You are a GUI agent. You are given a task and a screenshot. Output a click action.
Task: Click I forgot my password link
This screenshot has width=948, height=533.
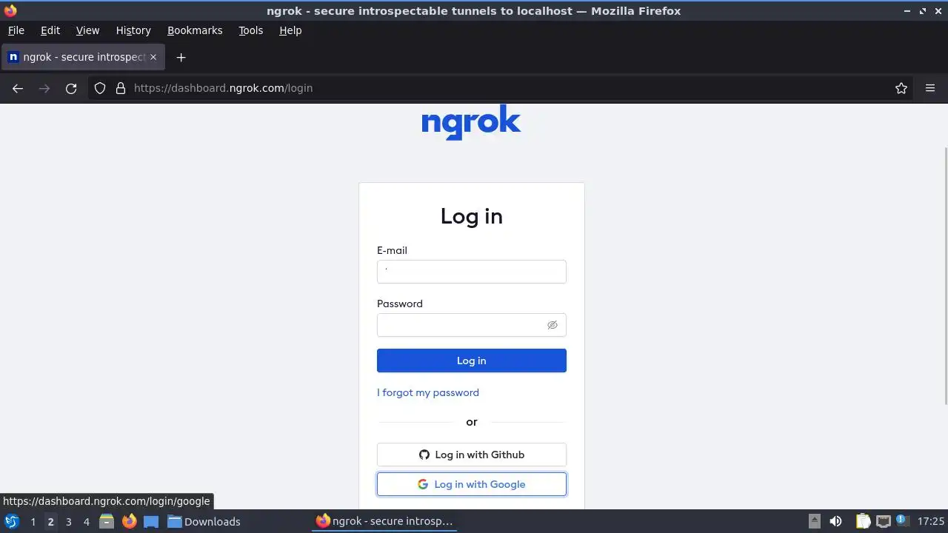coord(428,392)
